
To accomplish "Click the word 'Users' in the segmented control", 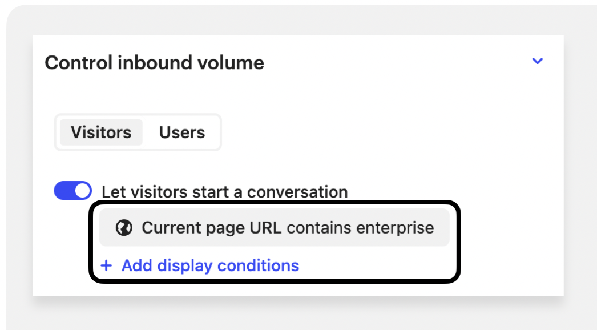I will (181, 132).
